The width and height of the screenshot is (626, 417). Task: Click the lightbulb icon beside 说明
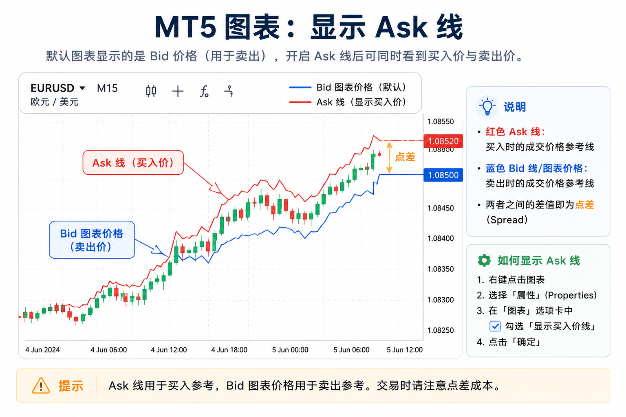(487, 107)
